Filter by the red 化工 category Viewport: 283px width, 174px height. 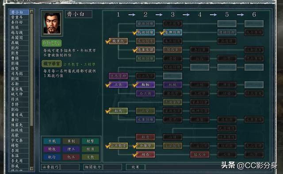coord(71,157)
